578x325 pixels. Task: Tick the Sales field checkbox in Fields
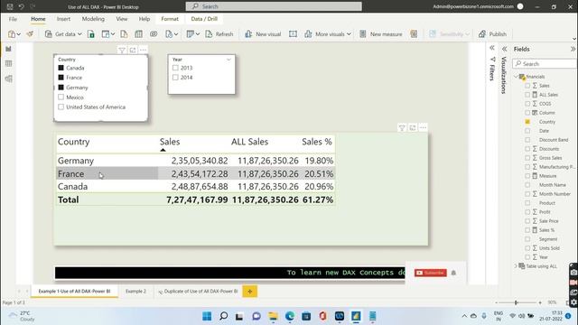click(527, 86)
